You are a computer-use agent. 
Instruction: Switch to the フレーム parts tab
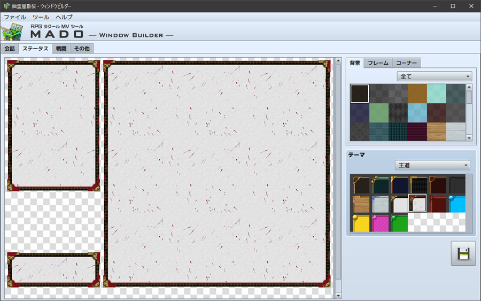378,63
